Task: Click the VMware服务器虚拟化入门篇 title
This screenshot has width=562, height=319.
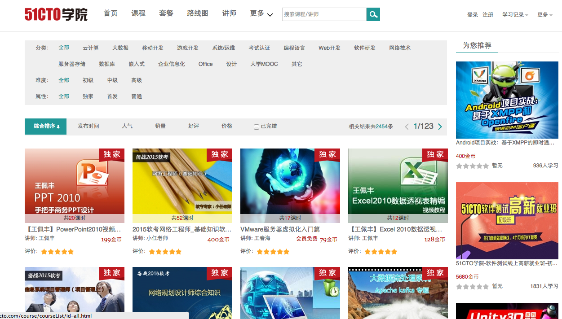Action: click(x=280, y=229)
